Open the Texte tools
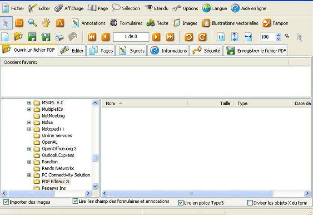Screen dimensions: 313x215 [x=157, y=23]
